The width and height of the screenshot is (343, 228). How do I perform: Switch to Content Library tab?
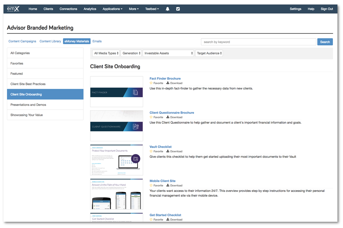pyautogui.click(x=50, y=41)
